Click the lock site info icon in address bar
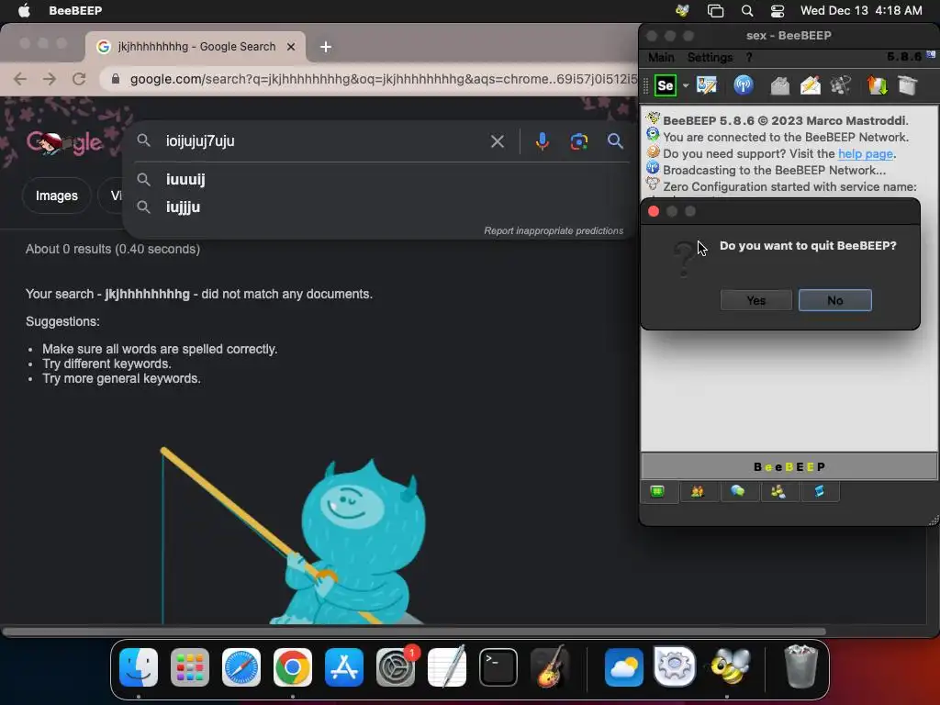Image resolution: width=940 pixels, height=705 pixels. [x=116, y=79]
